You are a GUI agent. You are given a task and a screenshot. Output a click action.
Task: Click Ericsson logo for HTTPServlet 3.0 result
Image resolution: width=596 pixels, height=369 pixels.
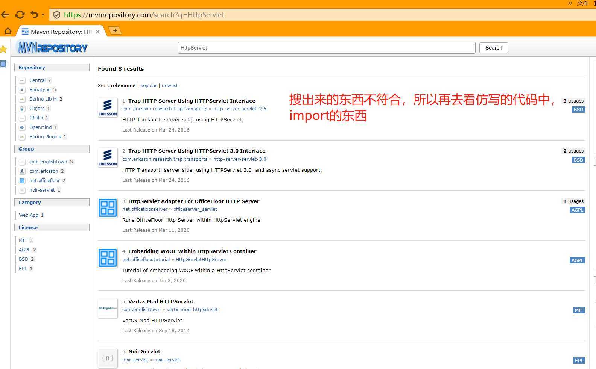coord(108,157)
